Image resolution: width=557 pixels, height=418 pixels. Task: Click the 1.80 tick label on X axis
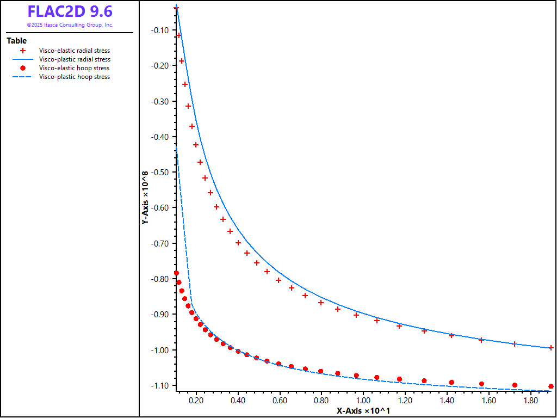530,401
